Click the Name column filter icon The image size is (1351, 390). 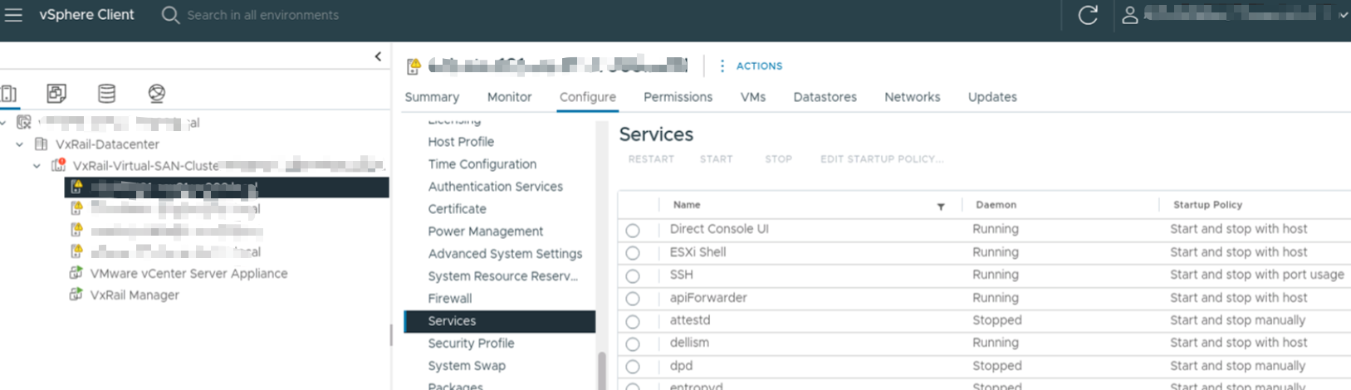(941, 206)
